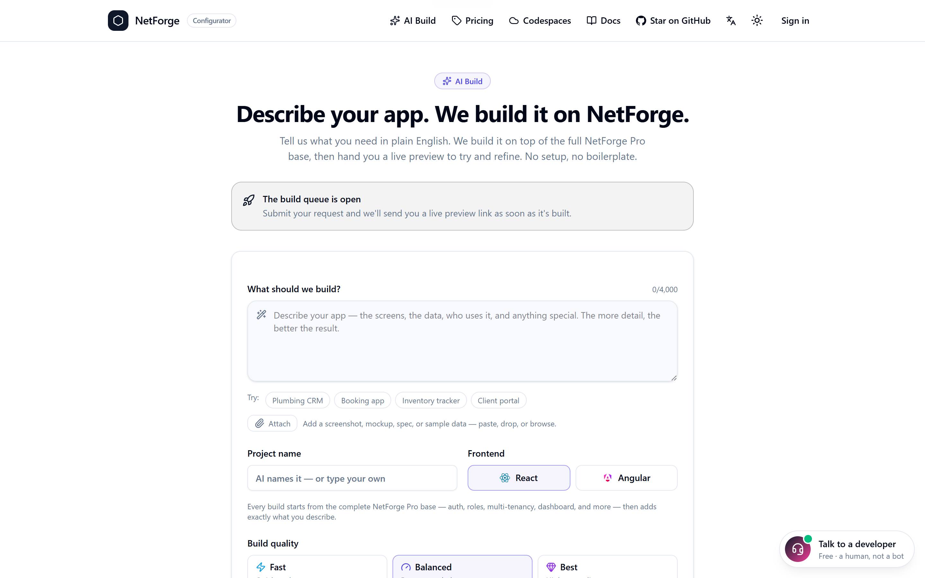Click the sparkle icon in AI Build badge
925x578 pixels.
tap(447, 81)
